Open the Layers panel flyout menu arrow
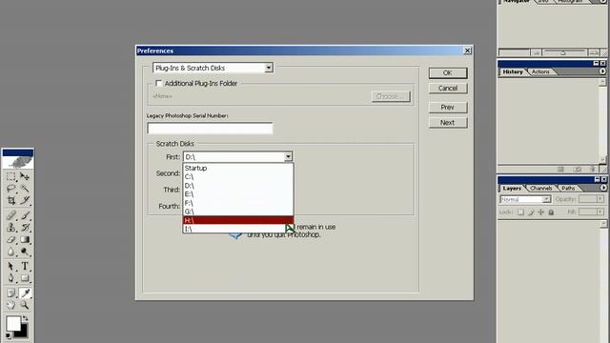Screen dimensions: 610x343 (x=603, y=188)
